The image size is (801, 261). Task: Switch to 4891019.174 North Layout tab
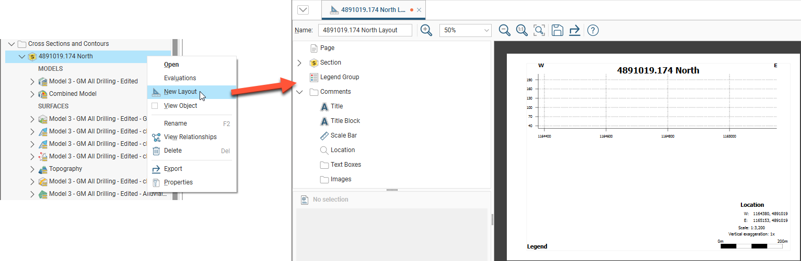click(x=373, y=10)
